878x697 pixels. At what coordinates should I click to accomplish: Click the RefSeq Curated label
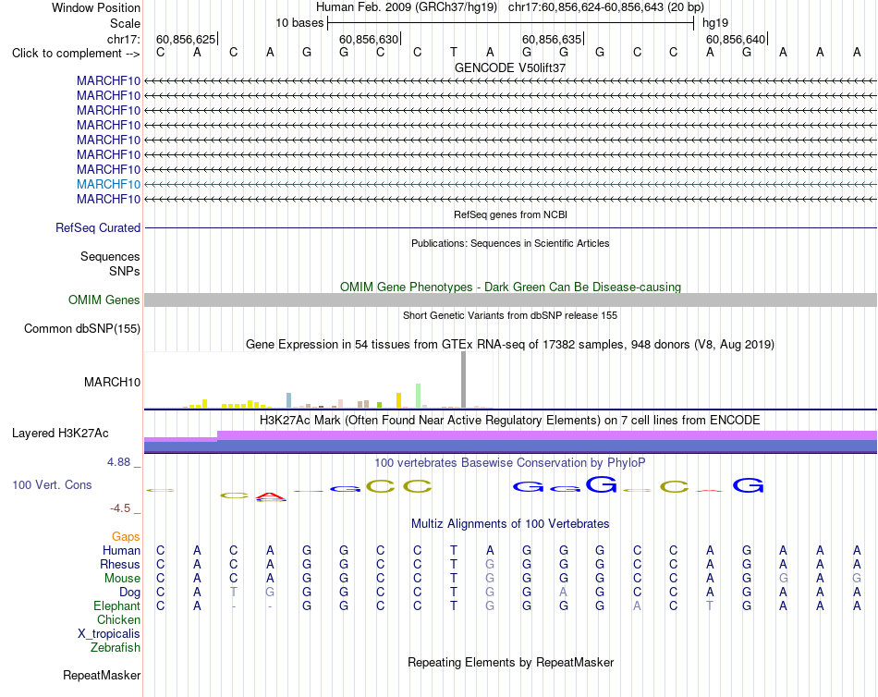98,228
